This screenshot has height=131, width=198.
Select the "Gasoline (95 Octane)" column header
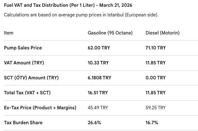pyautogui.click(x=110, y=33)
